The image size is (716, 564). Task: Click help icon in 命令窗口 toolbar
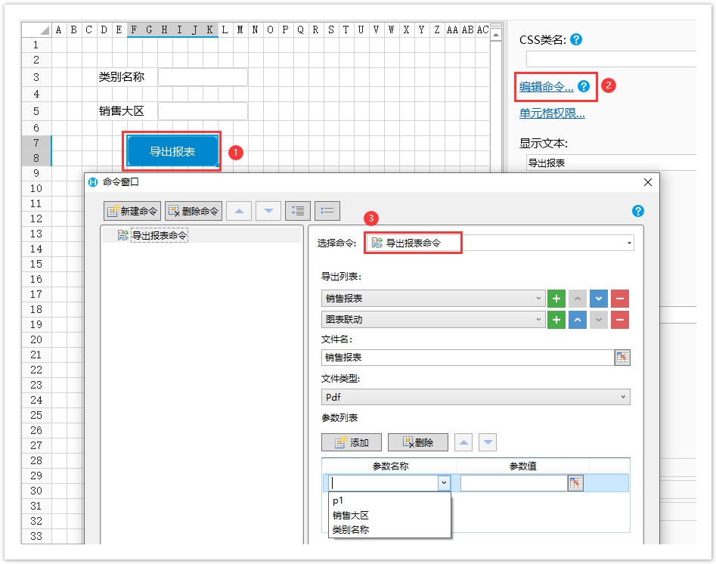point(637,211)
